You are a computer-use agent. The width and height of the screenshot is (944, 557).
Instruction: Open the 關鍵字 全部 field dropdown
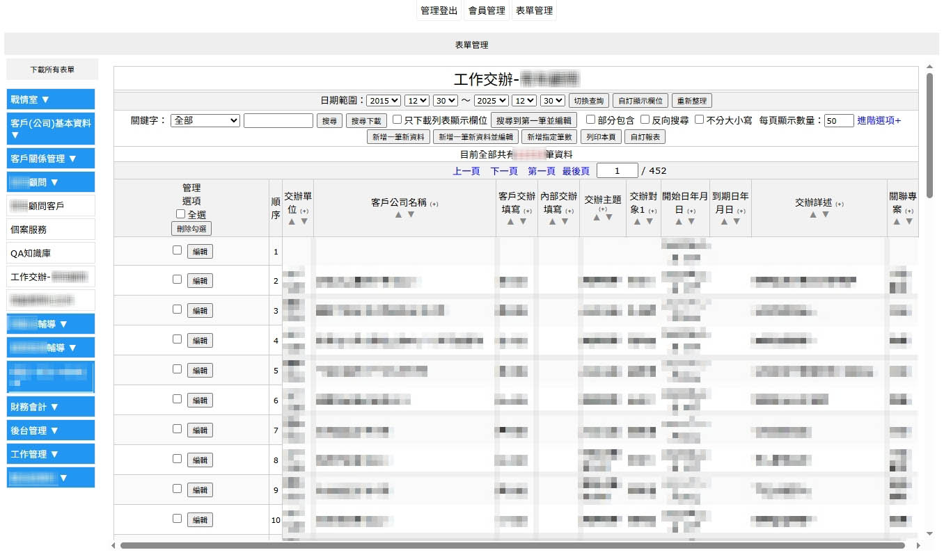[x=205, y=120]
